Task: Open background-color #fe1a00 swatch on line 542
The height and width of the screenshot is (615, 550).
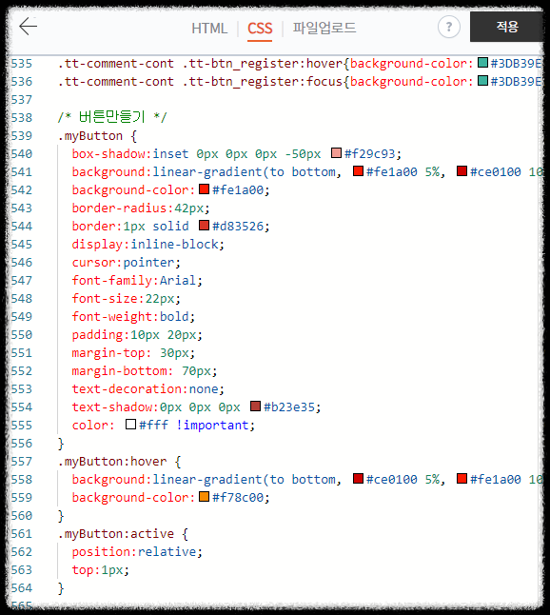Action: click(x=205, y=189)
